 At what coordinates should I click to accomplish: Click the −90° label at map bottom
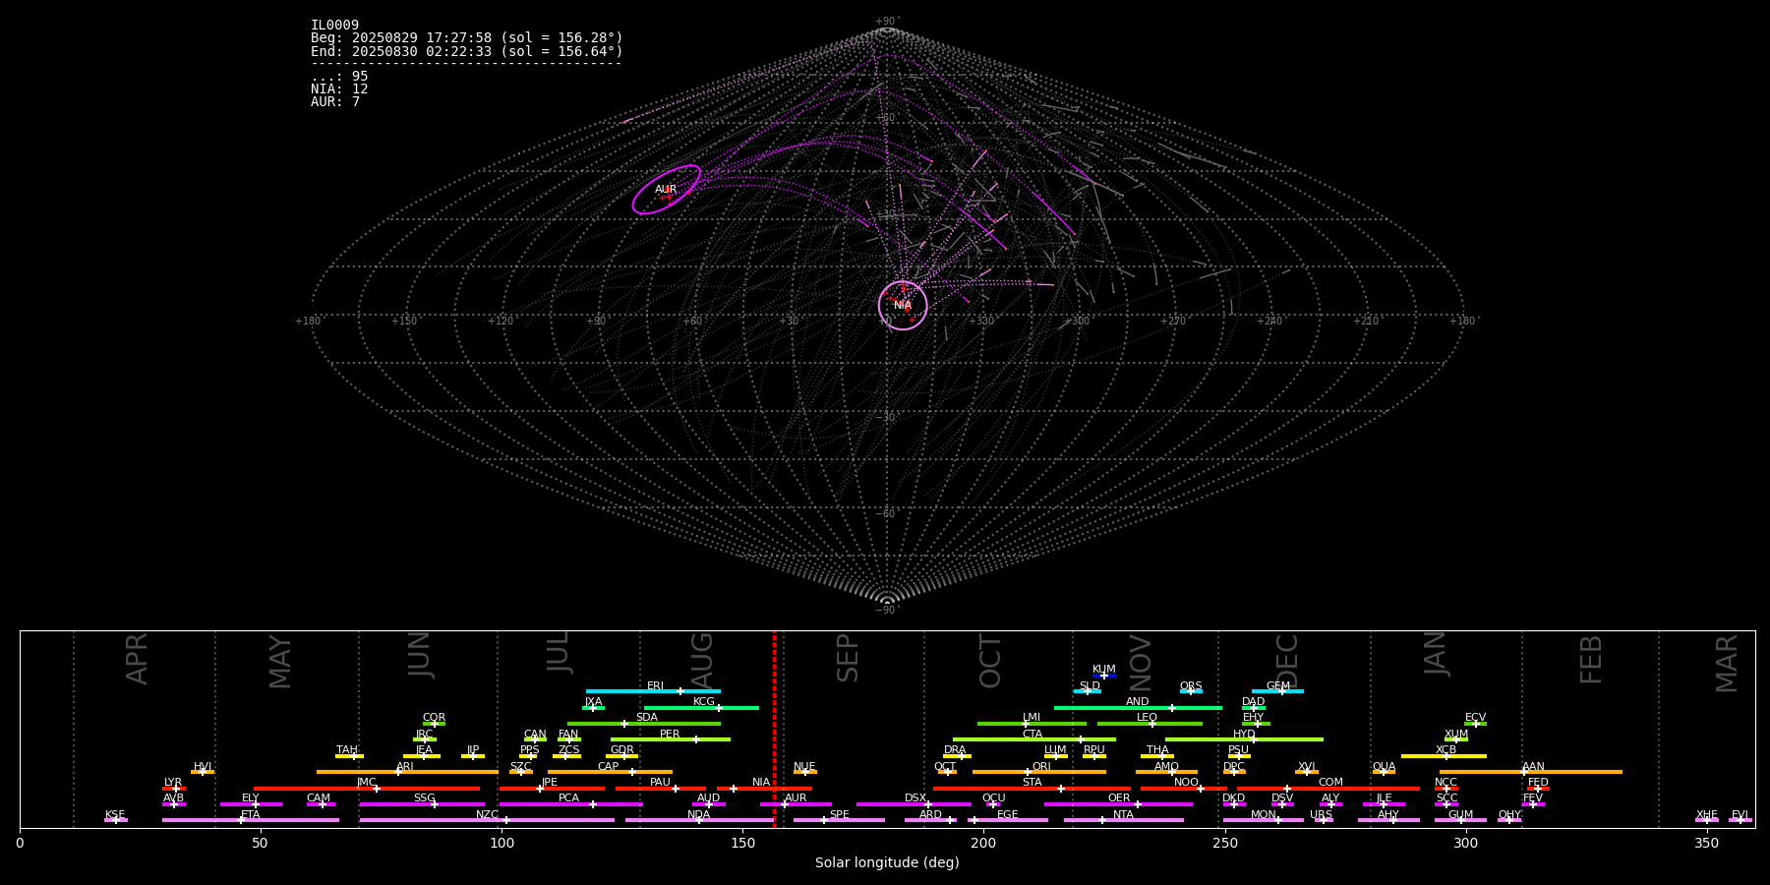(x=887, y=611)
